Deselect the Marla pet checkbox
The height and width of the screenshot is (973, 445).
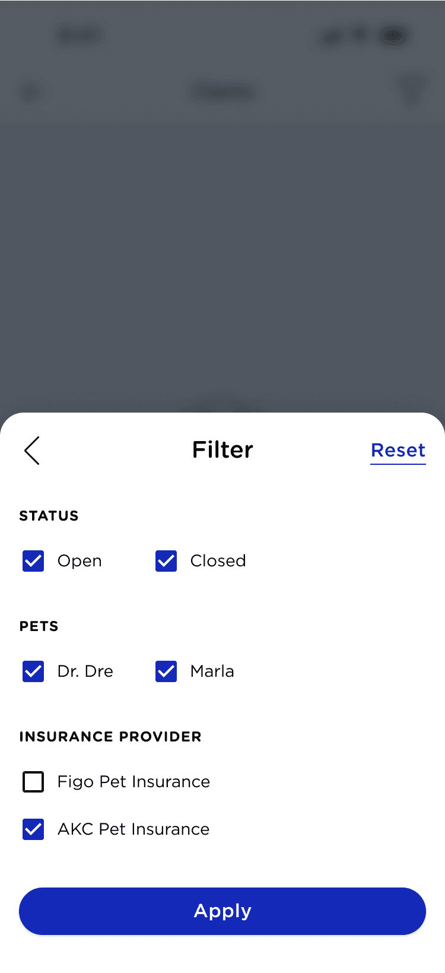click(166, 671)
